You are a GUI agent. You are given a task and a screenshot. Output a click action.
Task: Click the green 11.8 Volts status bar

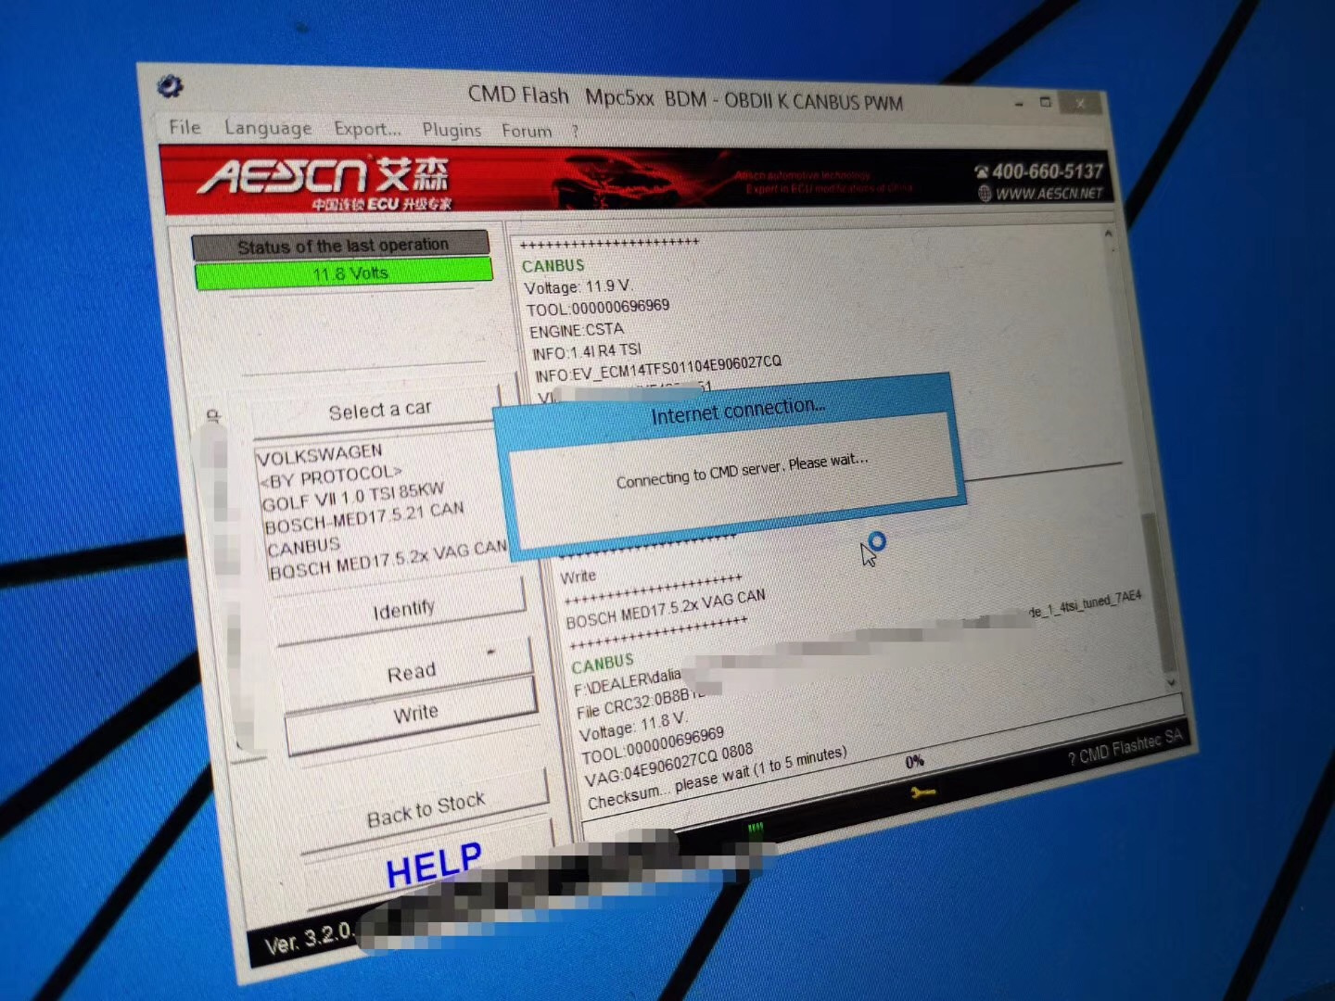344,273
